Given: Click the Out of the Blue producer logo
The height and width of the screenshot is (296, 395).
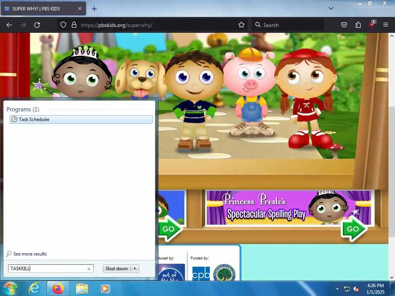Looking at the screenshot, I should [x=171, y=272].
